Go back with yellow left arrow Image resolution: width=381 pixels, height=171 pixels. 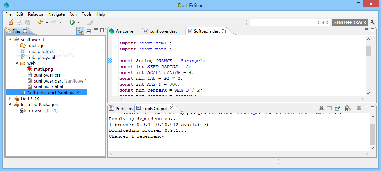click(41, 22)
